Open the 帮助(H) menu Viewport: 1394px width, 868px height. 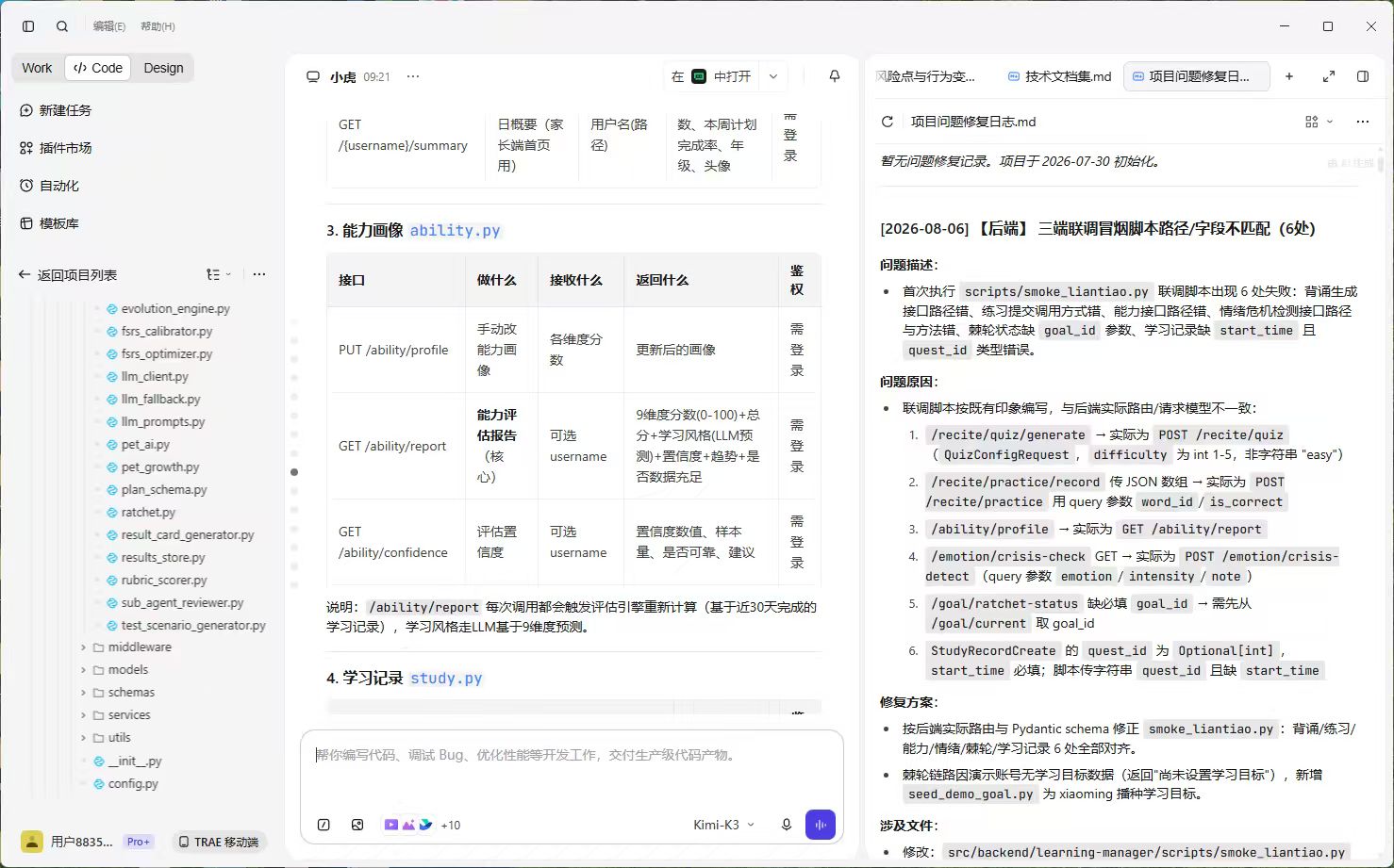158,26
